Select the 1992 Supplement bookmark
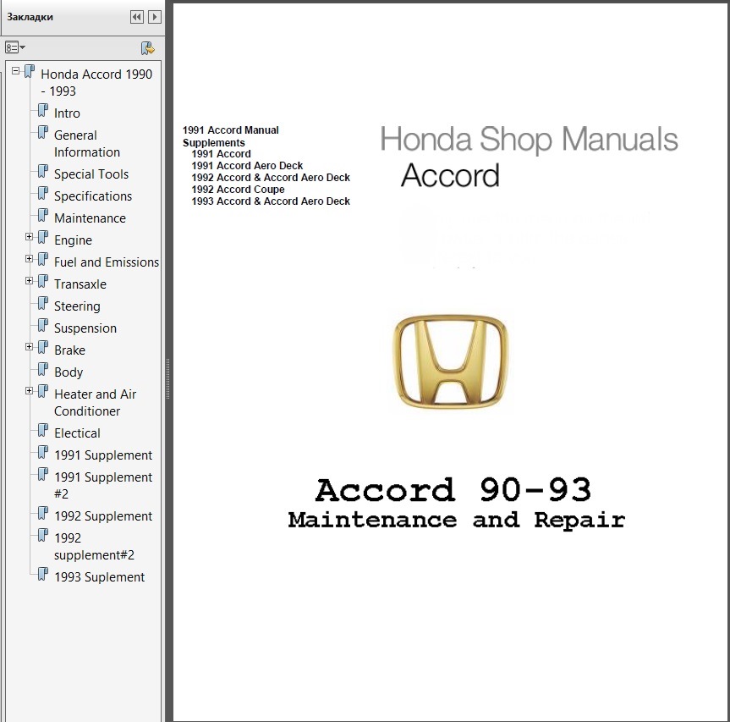The image size is (730, 722). 103,516
